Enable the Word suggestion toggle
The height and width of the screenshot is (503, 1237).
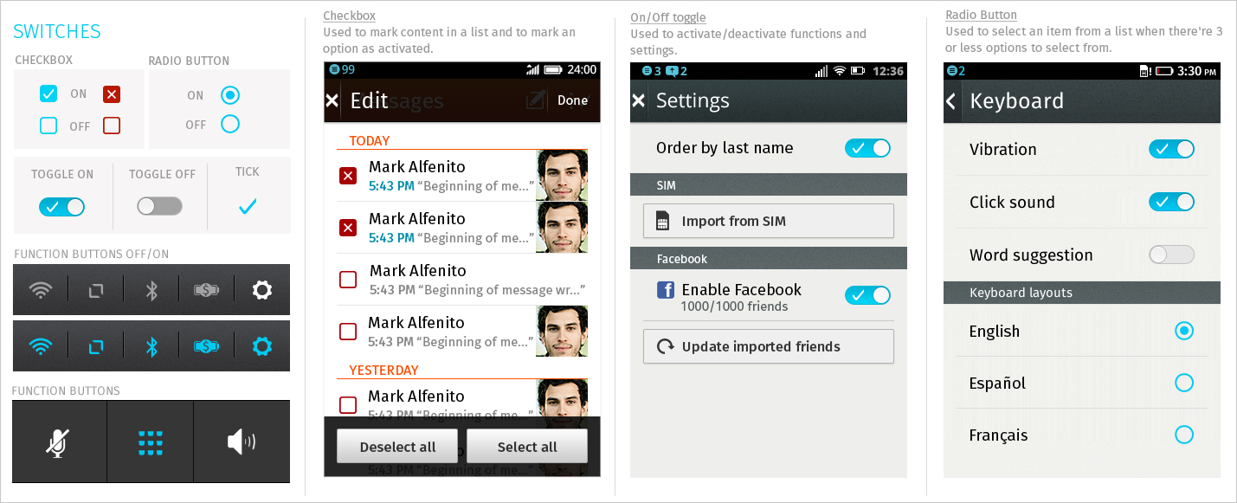[x=1171, y=255]
